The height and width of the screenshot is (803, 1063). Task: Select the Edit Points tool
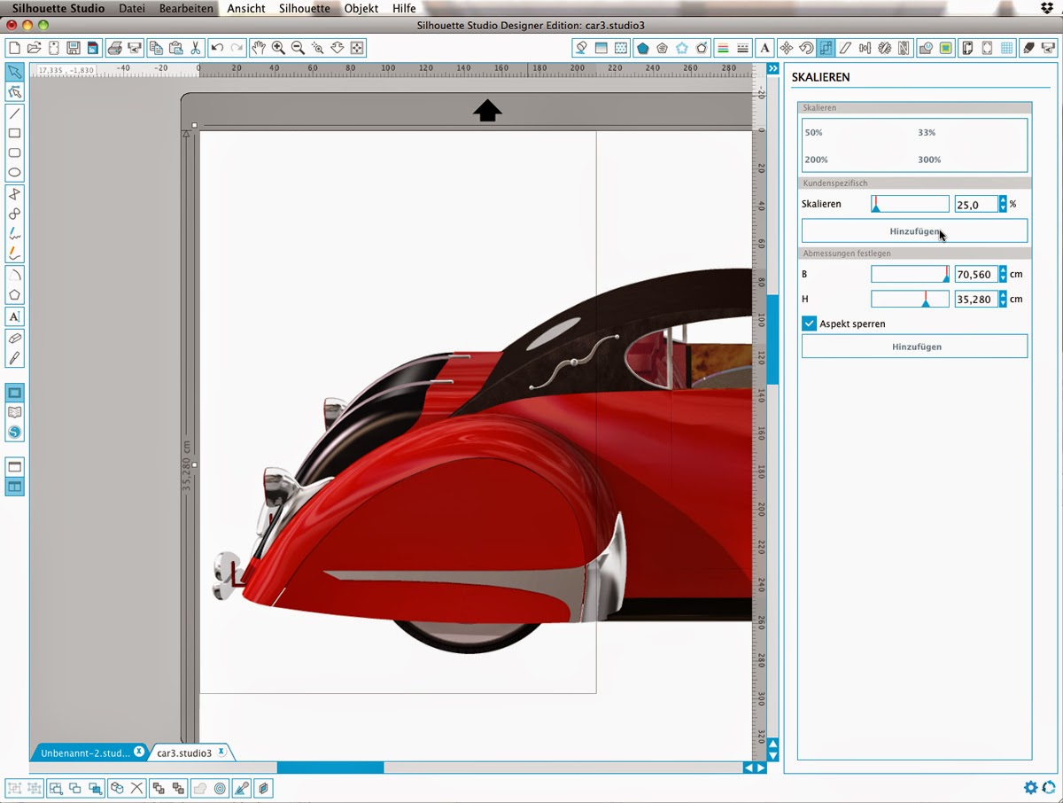(14, 91)
